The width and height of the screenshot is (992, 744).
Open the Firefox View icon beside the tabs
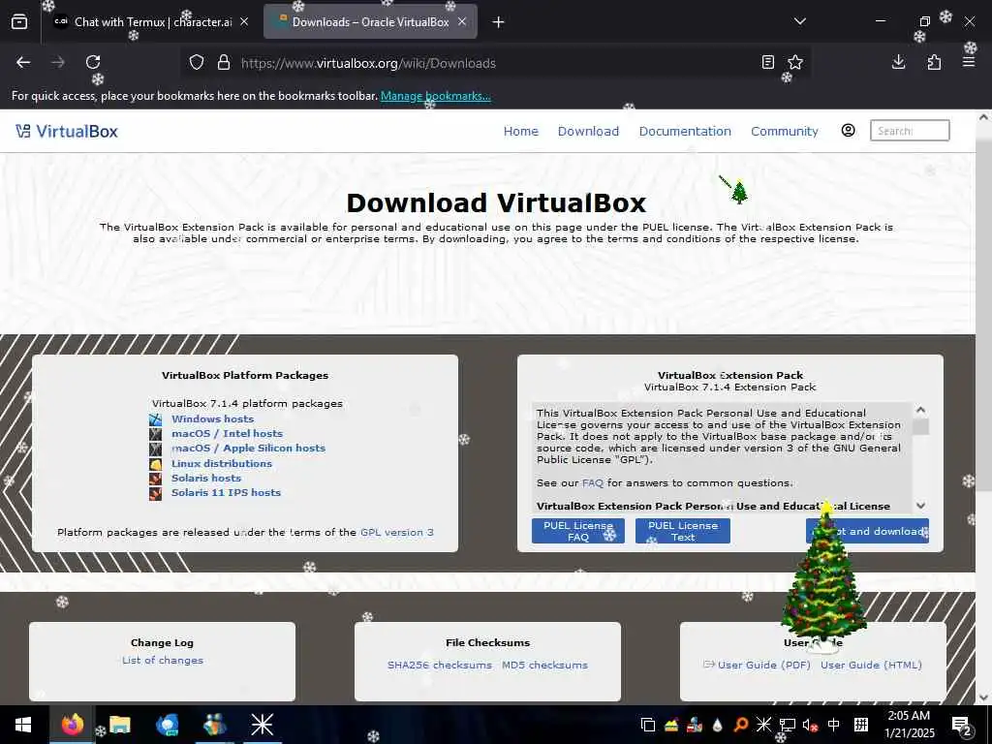click(19, 22)
